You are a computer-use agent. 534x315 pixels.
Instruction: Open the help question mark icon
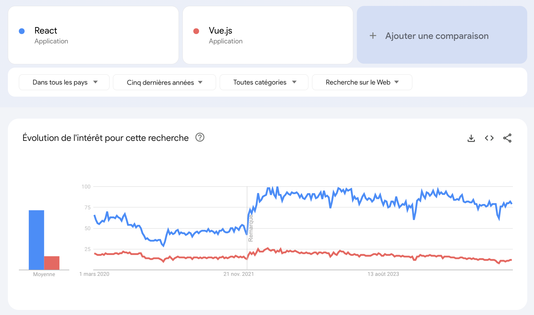200,137
